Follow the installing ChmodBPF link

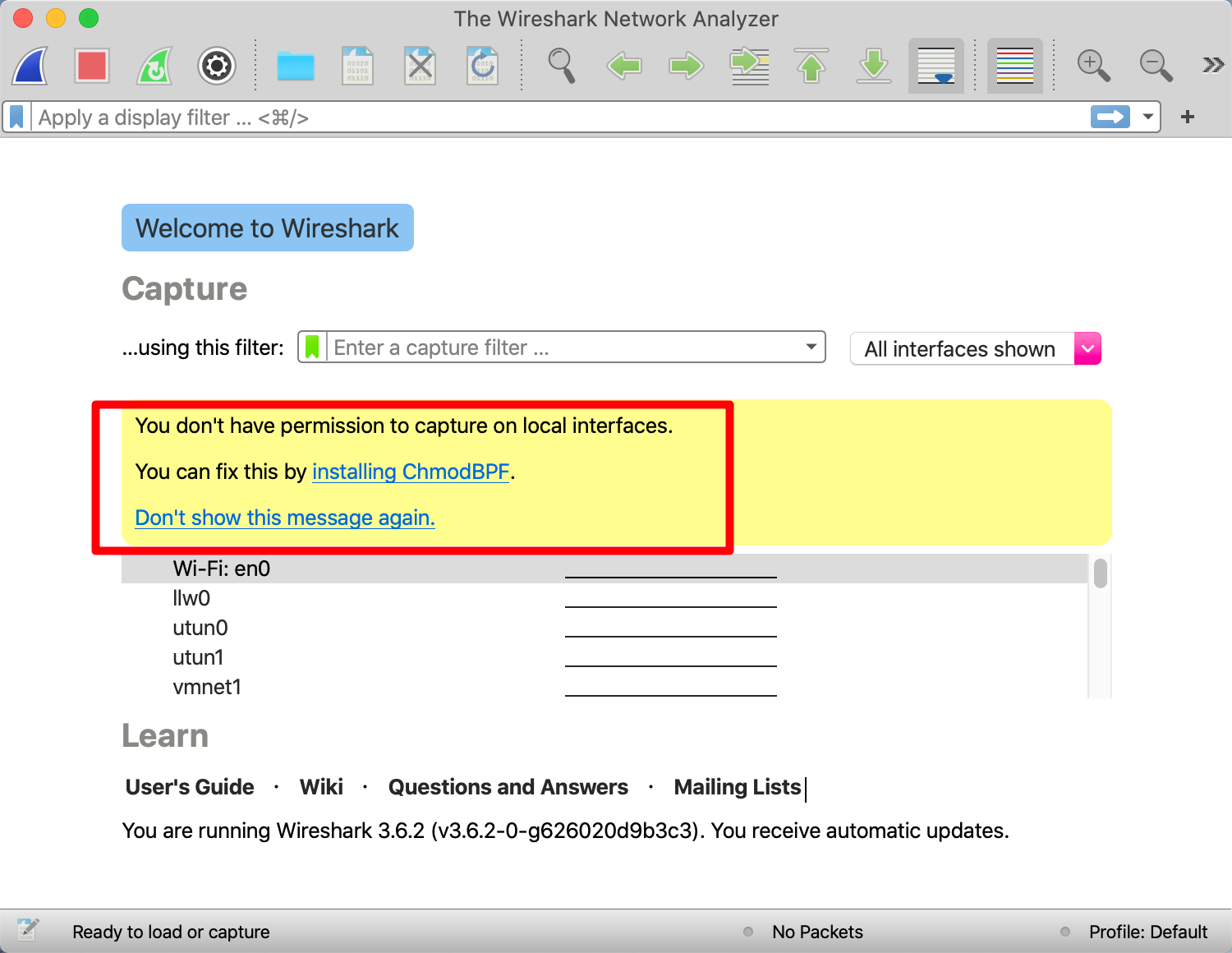click(411, 472)
